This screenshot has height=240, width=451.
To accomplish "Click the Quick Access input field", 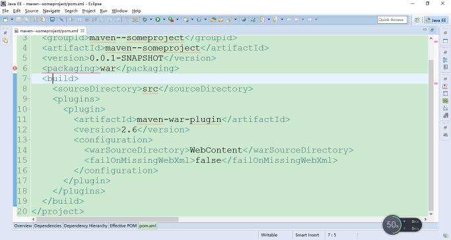I will pyautogui.click(x=392, y=20).
